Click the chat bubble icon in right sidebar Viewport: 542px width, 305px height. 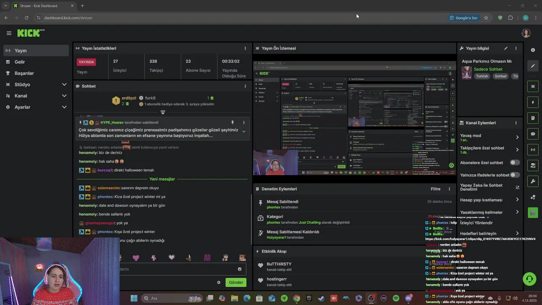point(533,134)
